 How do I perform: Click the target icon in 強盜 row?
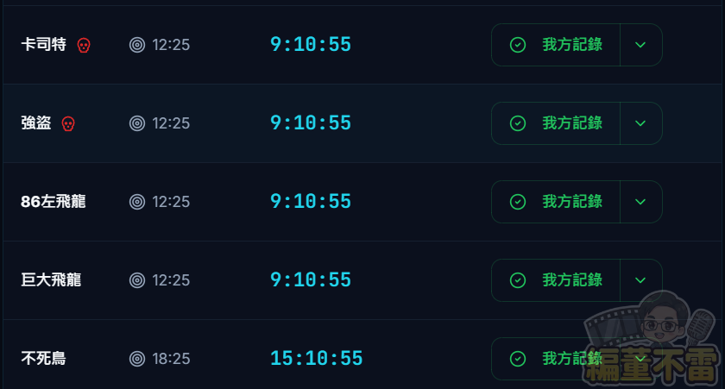(137, 123)
